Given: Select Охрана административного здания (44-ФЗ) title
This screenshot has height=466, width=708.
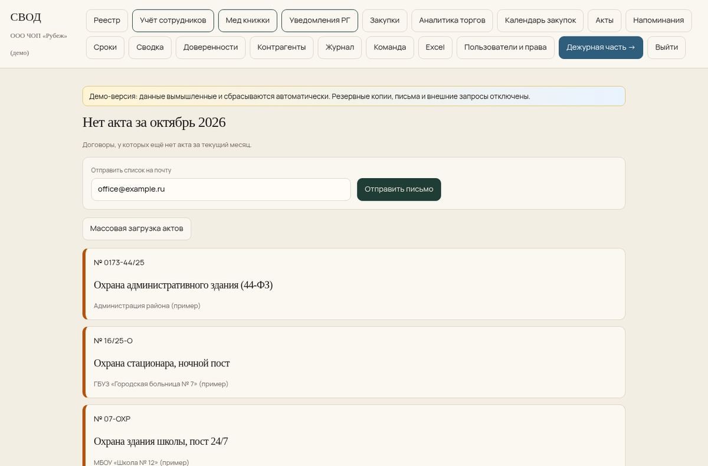Looking at the screenshot, I should tap(183, 285).
